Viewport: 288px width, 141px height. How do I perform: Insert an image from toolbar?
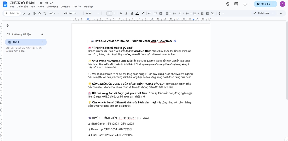[x=160, y=13]
